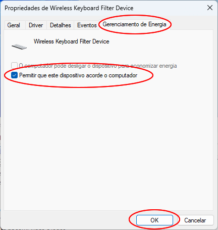Click the word 'Energia' on the active tab

click(x=157, y=24)
